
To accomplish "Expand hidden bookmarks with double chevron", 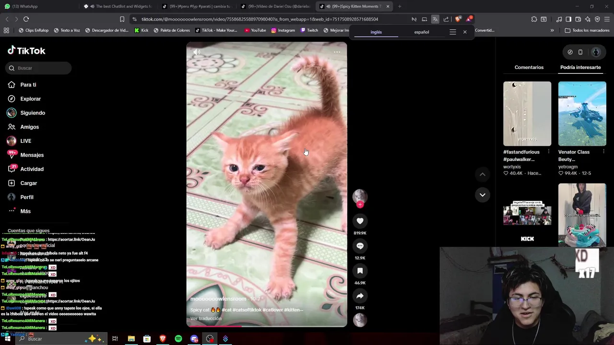I will point(552,30).
